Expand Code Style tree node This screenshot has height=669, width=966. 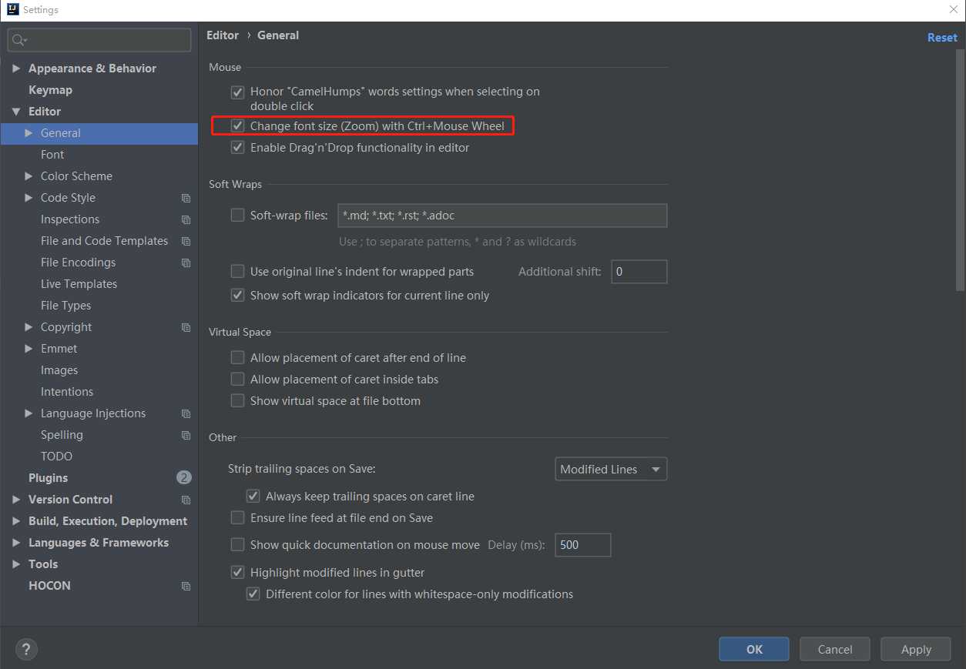[29, 198]
